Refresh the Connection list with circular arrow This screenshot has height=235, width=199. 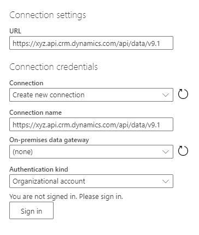(x=183, y=94)
